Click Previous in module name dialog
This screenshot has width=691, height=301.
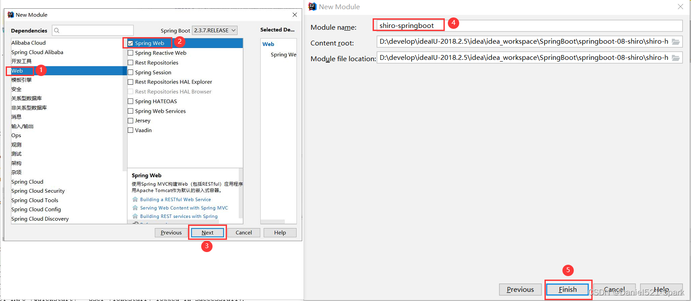520,289
